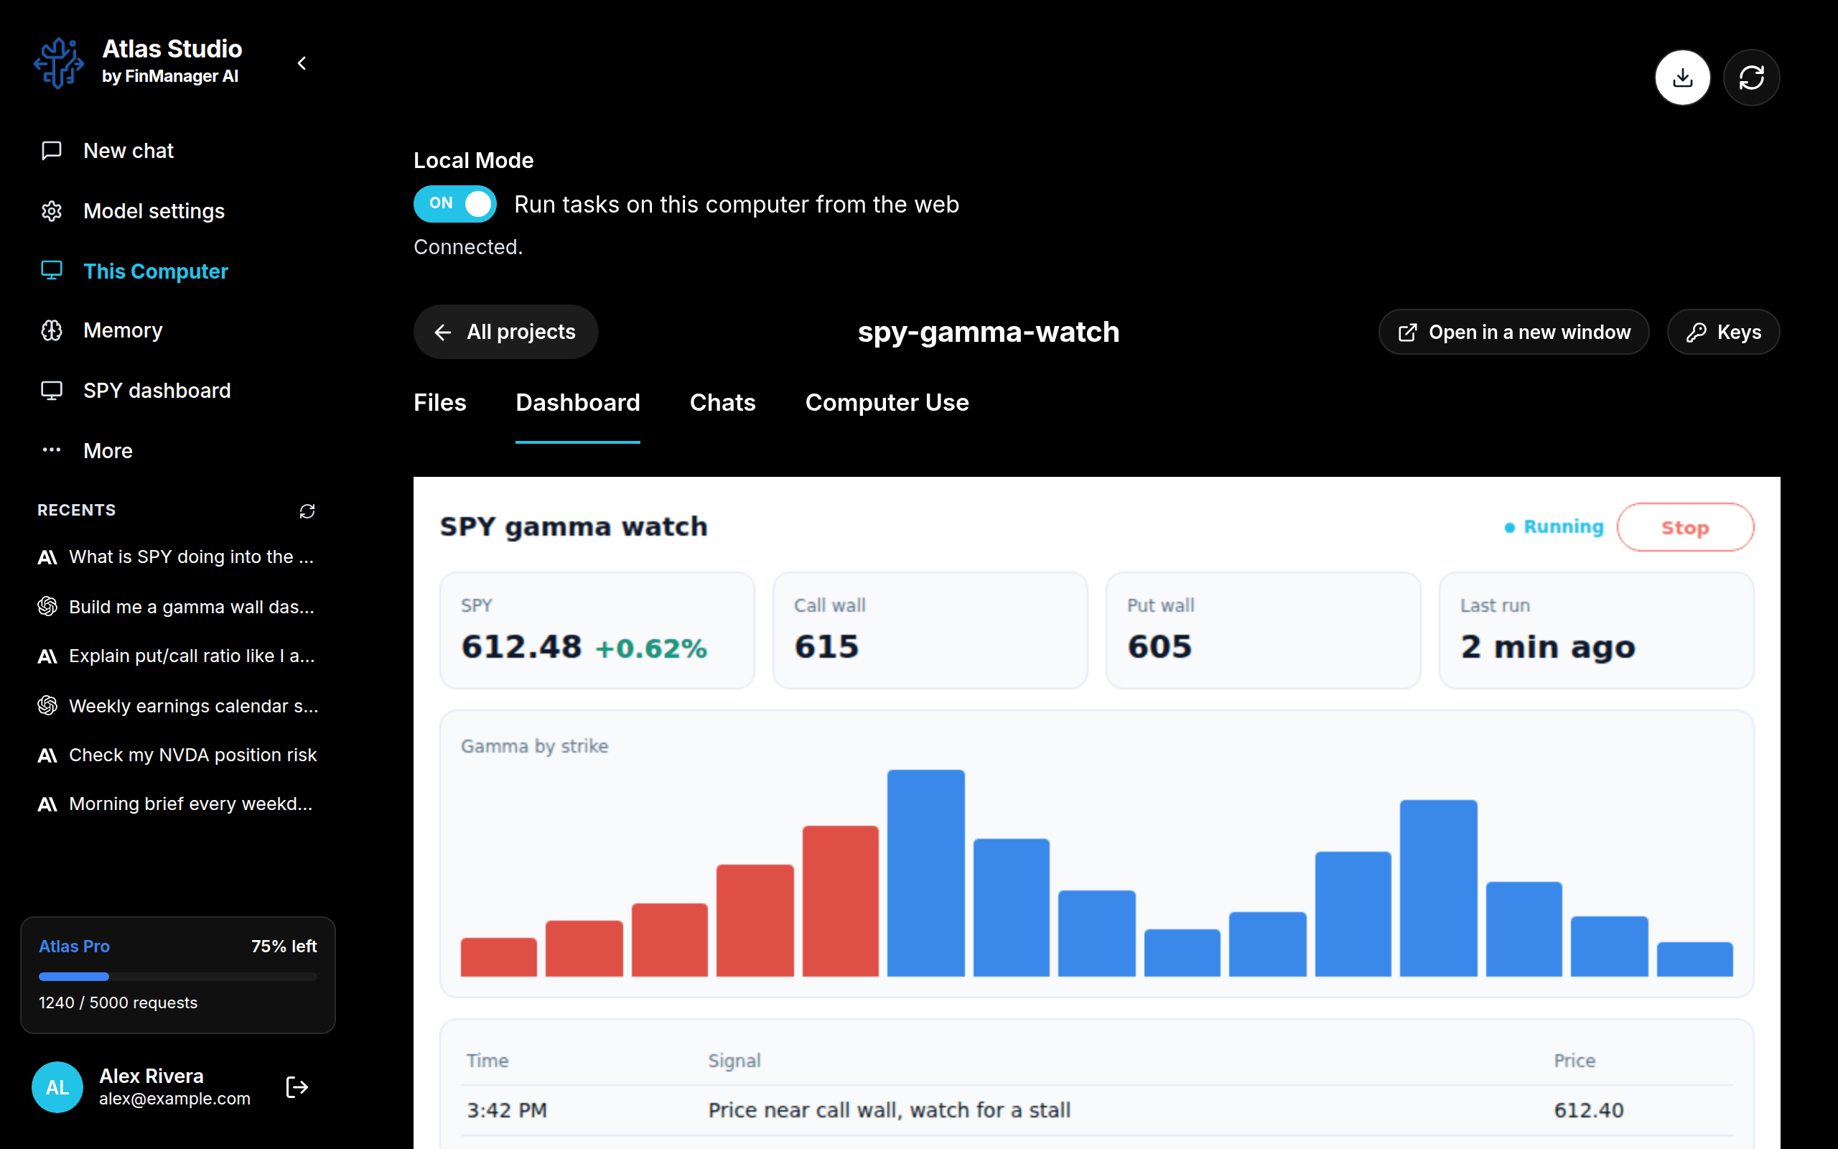Screen dimensions: 1838x1149
Task: Toggle the Local Mode ON switch
Action: [x=455, y=204]
